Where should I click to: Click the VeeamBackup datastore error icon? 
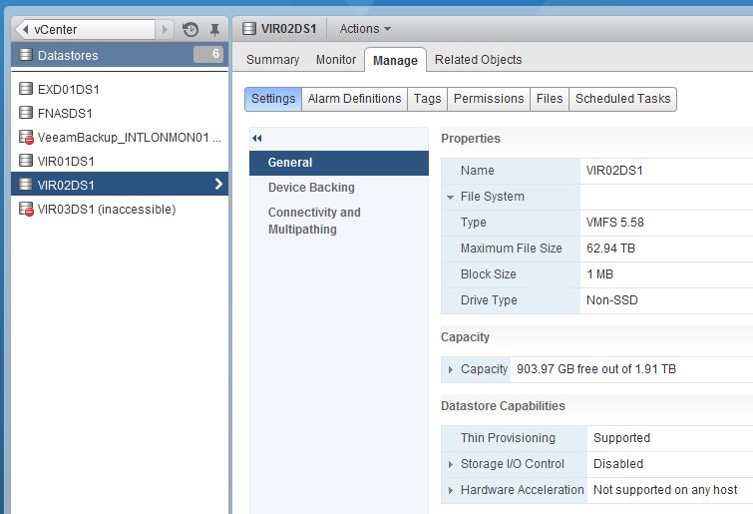click(x=26, y=137)
